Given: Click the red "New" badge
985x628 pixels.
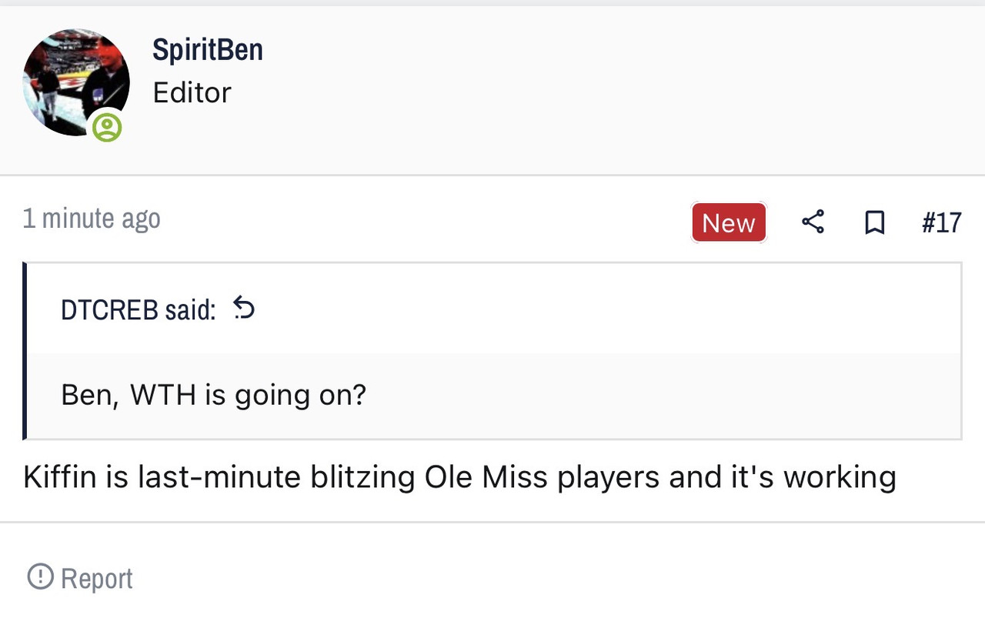Looking at the screenshot, I should coord(729,222).
